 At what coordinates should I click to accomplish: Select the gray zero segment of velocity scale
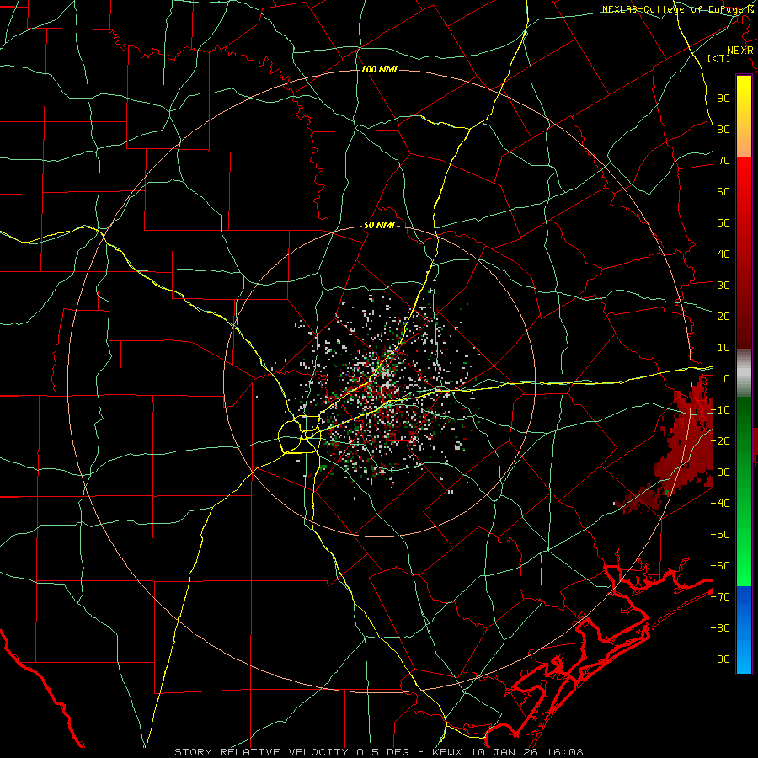click(744, 372)
